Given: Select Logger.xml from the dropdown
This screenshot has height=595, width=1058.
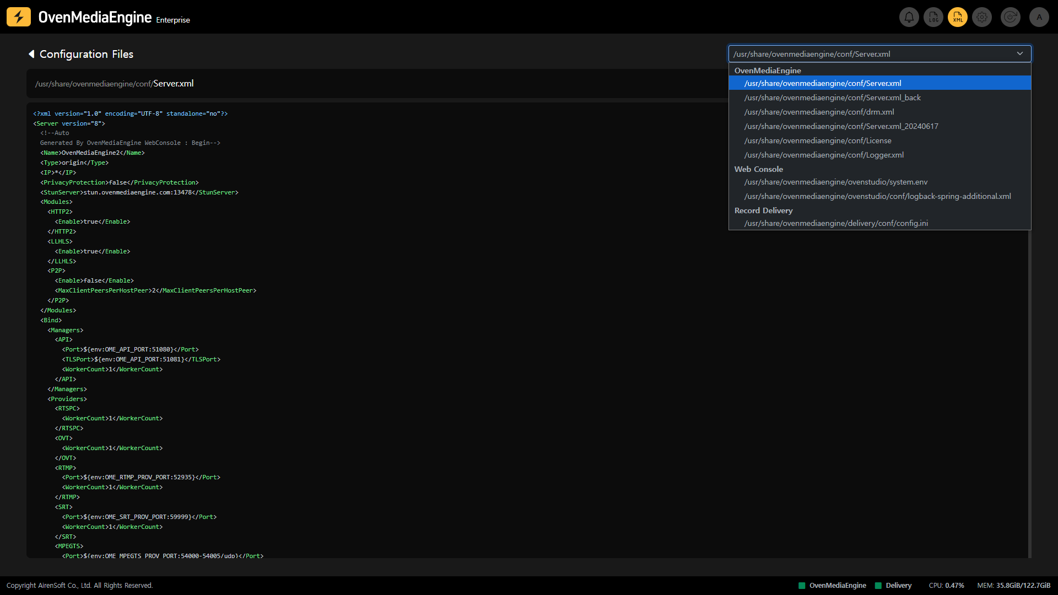Looking at the screenshot, I should pyautogui.click(x=824, y=155).
